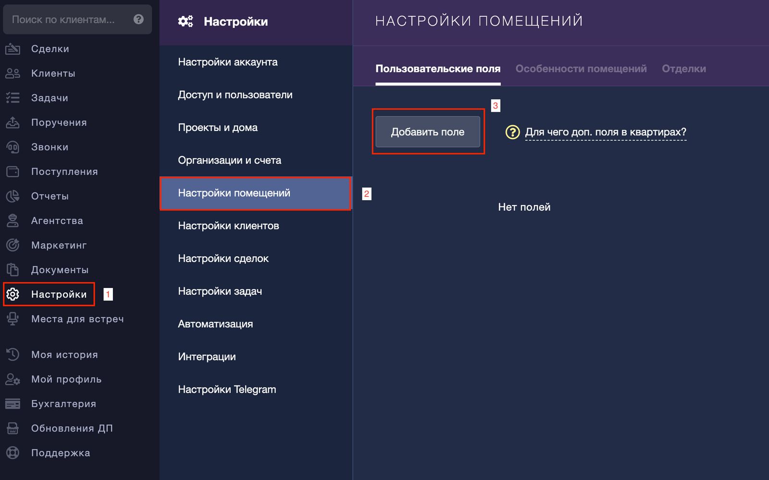Open Отчеты from sidebar label
This screenshot has width=769, height=480.
[x=50, y=196]
